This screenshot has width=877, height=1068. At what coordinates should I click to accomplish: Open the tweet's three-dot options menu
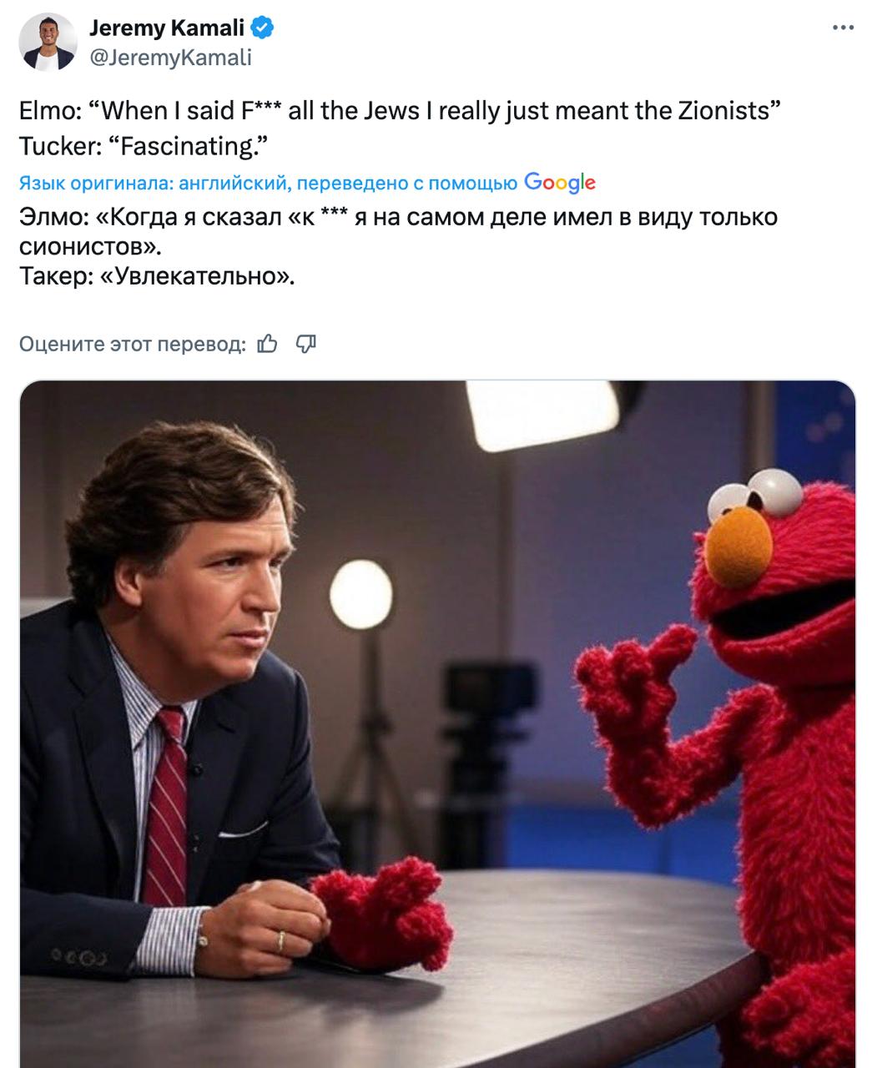(843, 28)
